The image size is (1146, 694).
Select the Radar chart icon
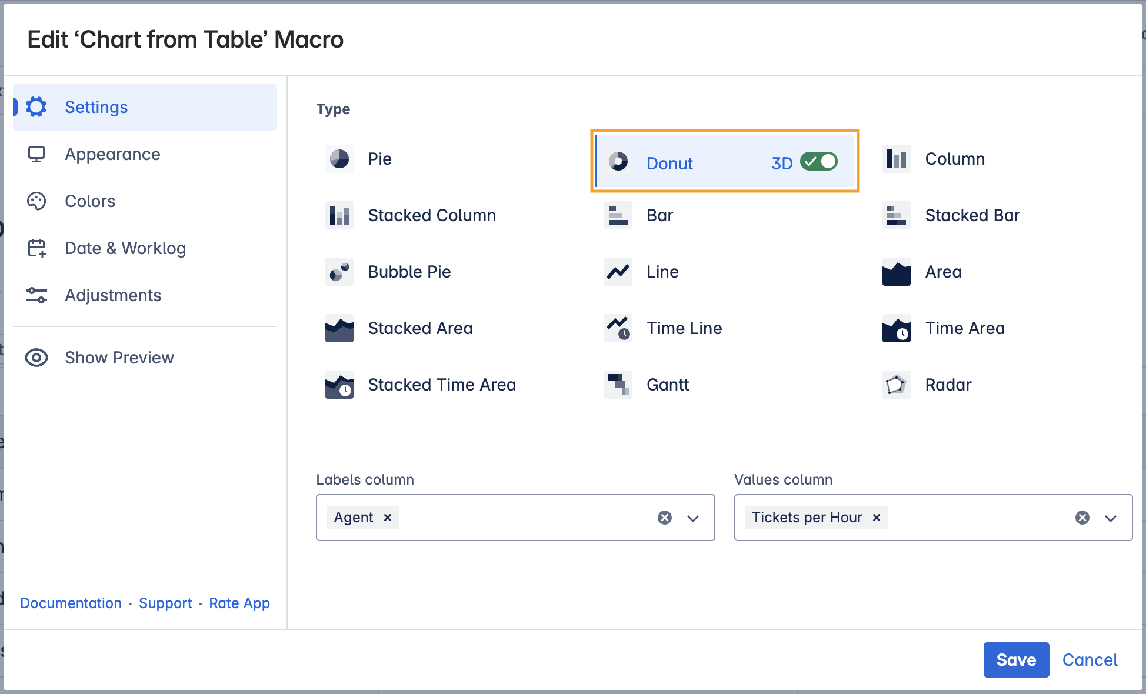click(896, 385)
